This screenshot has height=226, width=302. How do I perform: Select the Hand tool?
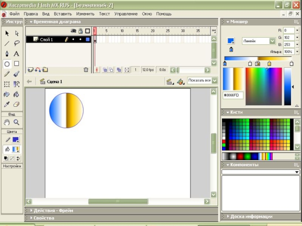click(x=7, y=122)
